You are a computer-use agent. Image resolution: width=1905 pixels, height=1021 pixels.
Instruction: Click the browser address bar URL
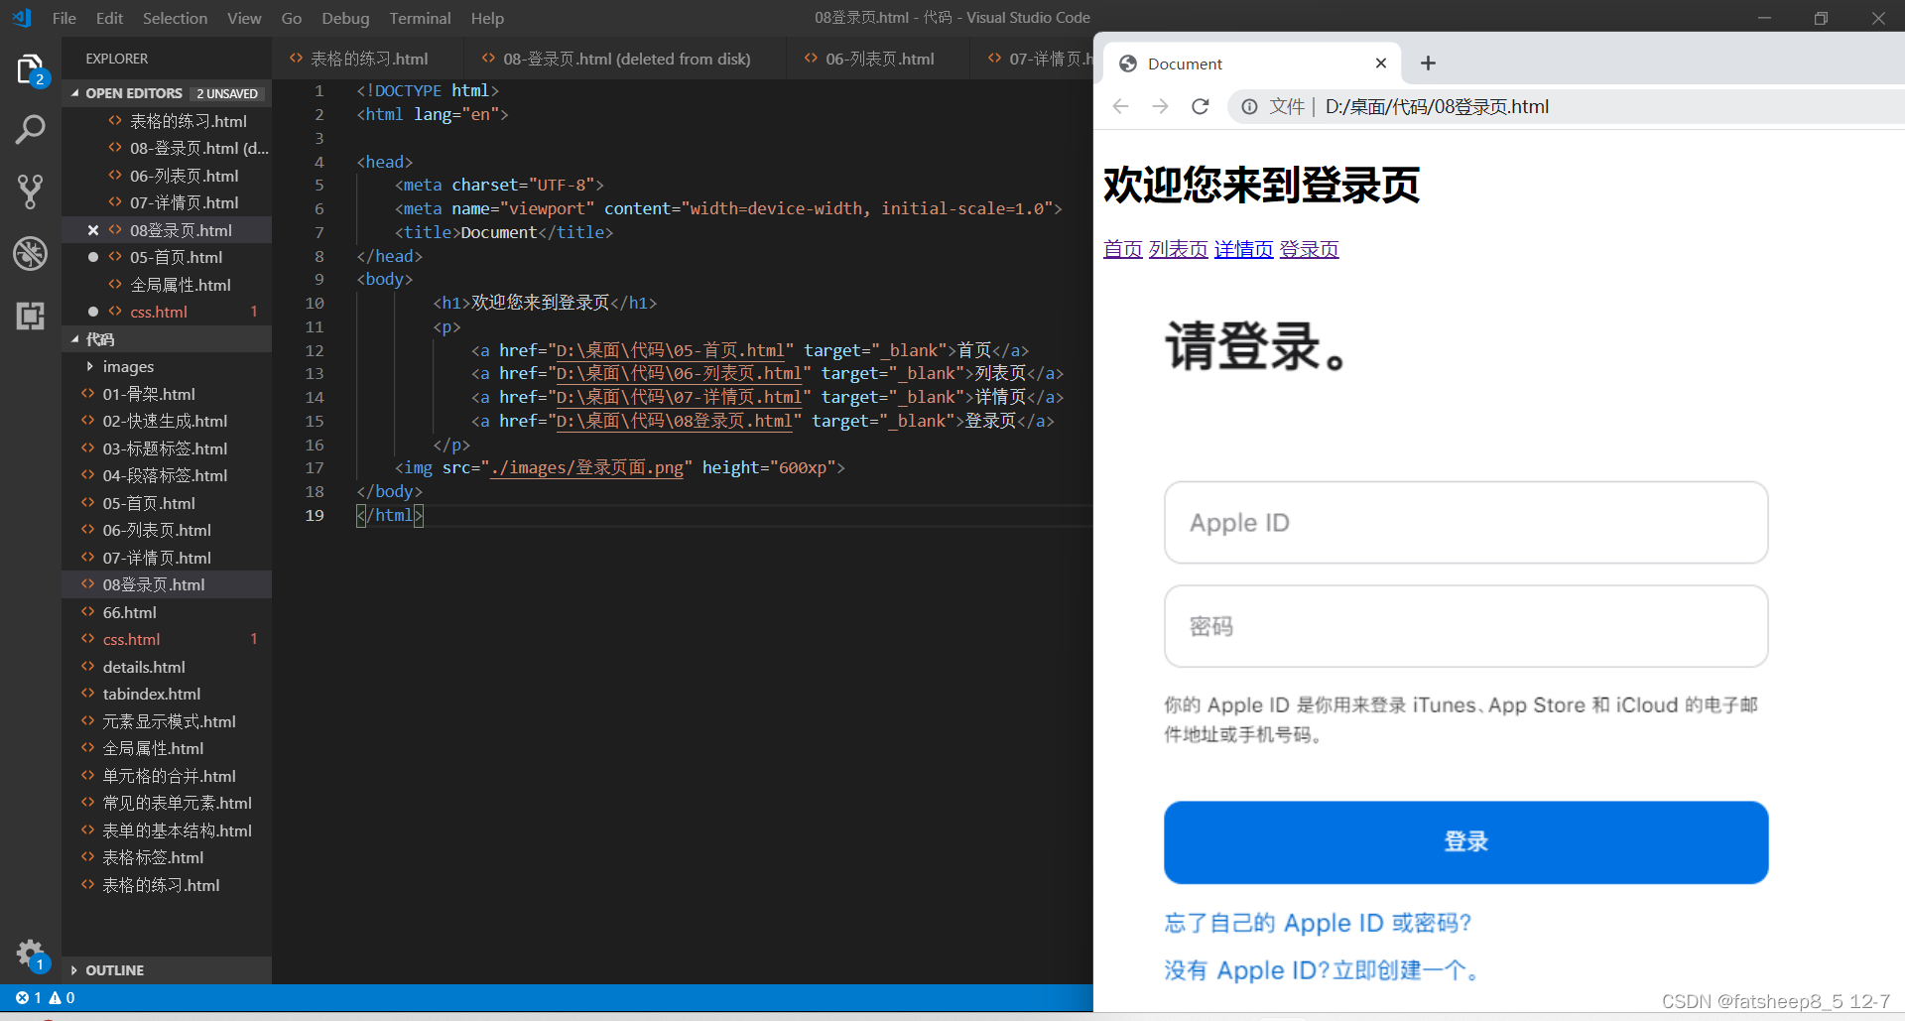[1437, 106]
